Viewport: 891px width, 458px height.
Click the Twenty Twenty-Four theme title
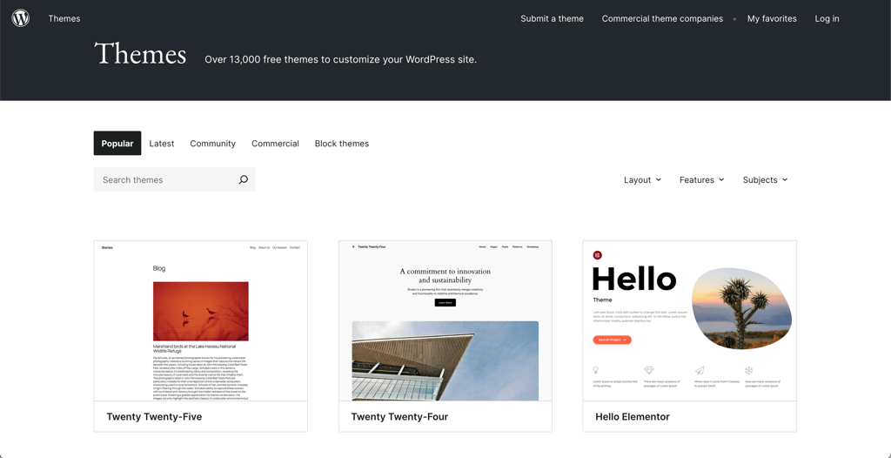tap(399, 417)
